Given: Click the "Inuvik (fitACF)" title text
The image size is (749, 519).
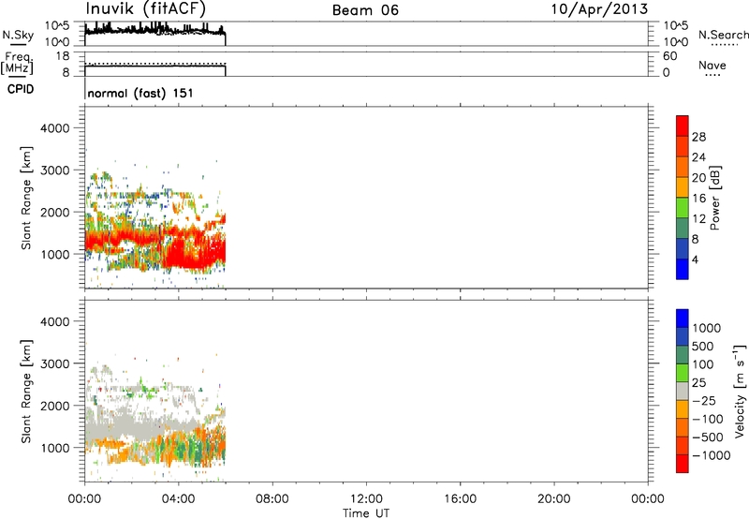Looking at the screenshot, I should point(146,8).
